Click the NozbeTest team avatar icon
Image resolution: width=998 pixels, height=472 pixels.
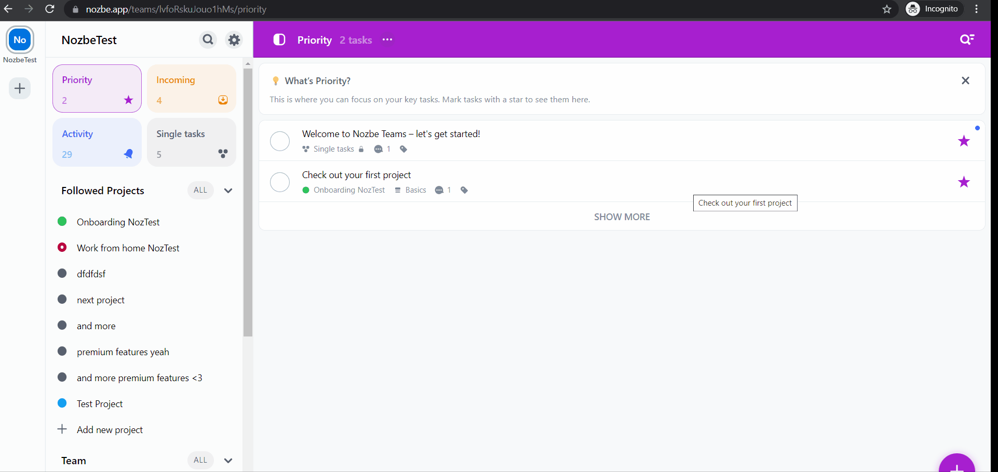click(20, 40)
